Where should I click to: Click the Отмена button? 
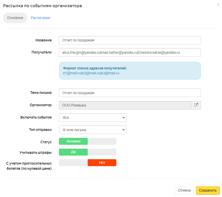click(x=184, y=191)
